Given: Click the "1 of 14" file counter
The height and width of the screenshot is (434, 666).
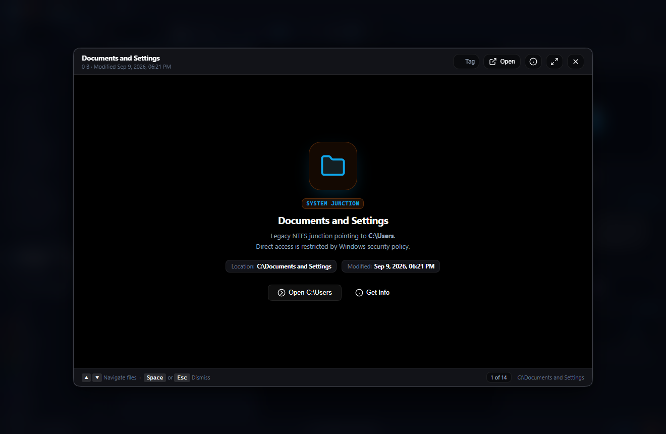Looking at the screenshot, I should [499, 377].
